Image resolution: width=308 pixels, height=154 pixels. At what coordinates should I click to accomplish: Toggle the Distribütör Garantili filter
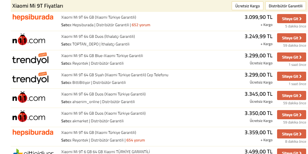[x=285, y=6]
